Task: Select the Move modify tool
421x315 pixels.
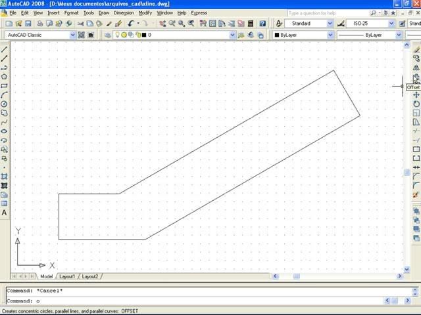Action: [x=416, y=94]
